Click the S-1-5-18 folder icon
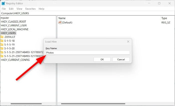The image size is (175, 106). 2,41
